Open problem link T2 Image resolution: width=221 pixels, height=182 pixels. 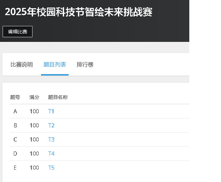(51, 126)
